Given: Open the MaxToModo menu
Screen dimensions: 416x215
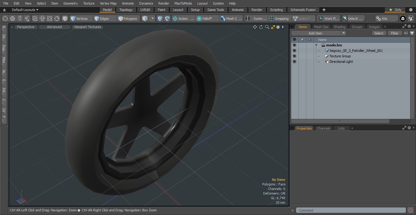Looking at the screenshot, I should (183, 3).
